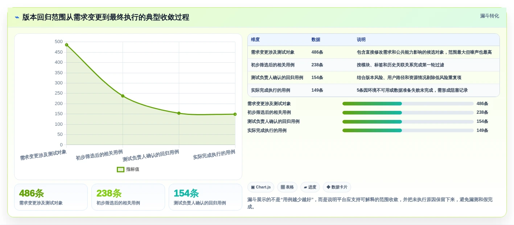
Task: Click description starting 结合版本风险
Action: click(409, 78)
